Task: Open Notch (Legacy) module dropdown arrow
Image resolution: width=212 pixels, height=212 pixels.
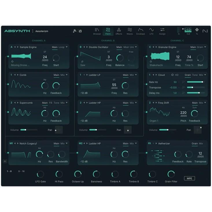Action: pyautogui.click(x=67, y=143)
